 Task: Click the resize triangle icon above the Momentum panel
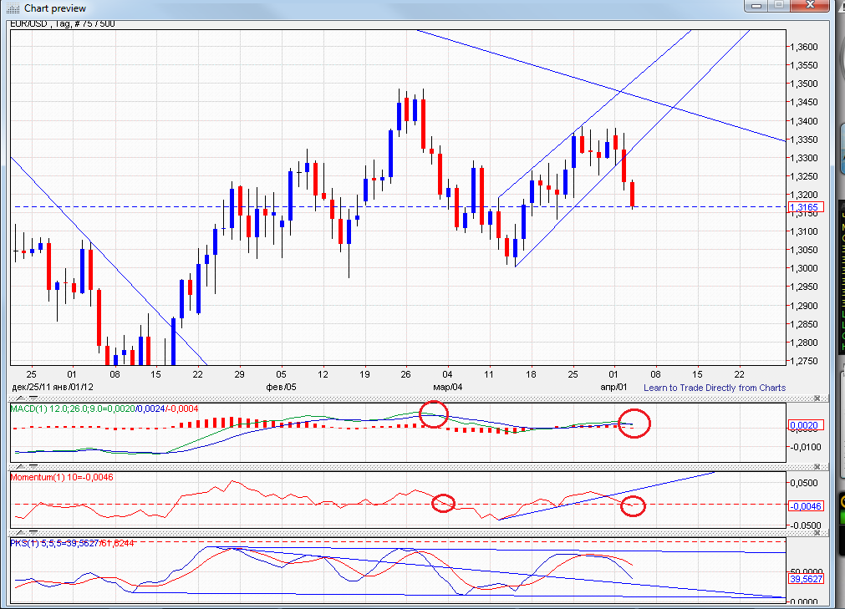tap(19, 466)
